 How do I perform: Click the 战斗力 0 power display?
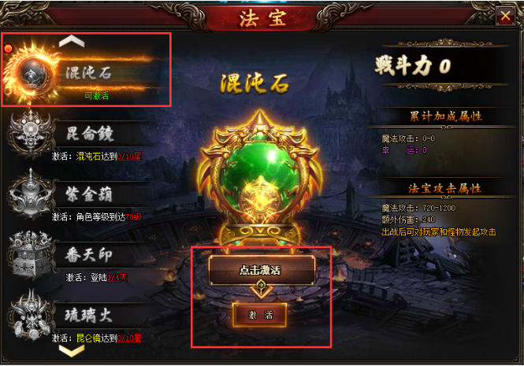tap(414, 65)
